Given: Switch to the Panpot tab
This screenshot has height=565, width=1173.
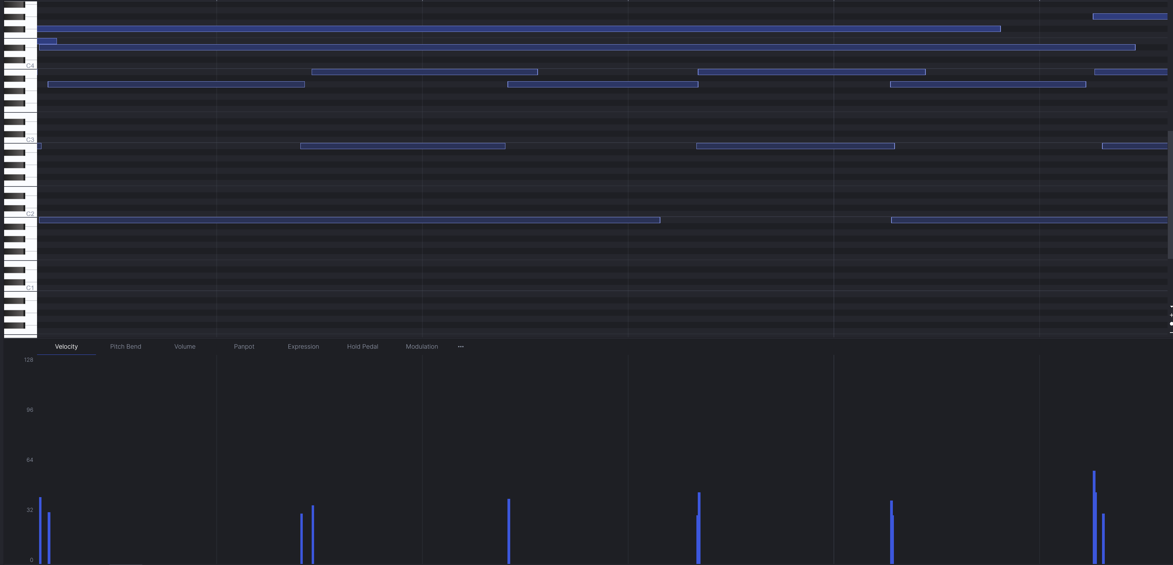Looking at the screenshot, I should coord(244,347).
